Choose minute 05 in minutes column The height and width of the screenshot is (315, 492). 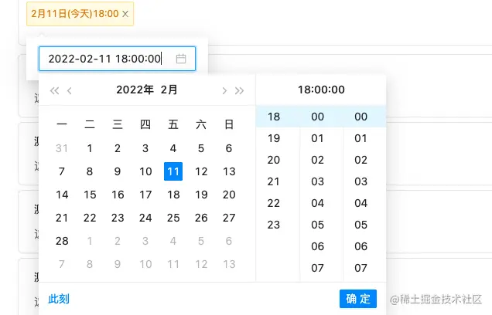pyautogui.click(x=318, y=225)
